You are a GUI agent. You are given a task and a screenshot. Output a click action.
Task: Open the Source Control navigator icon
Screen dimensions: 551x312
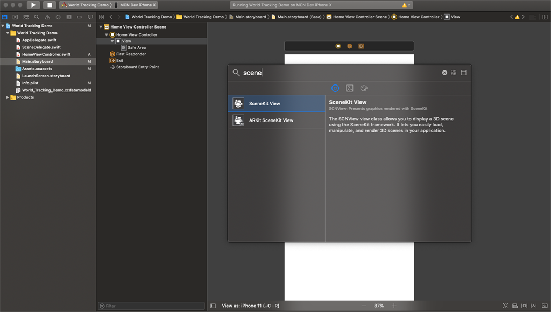[15, 17]
